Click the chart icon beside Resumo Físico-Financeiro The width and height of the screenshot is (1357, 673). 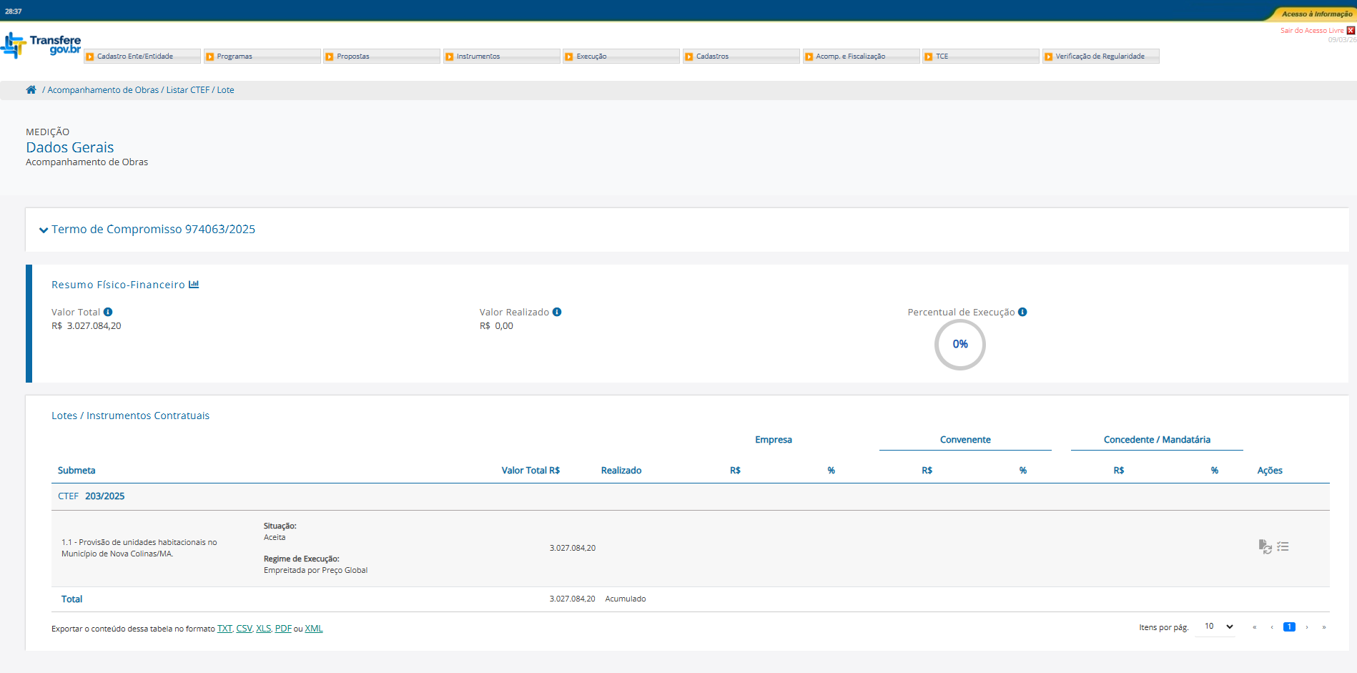194,285
